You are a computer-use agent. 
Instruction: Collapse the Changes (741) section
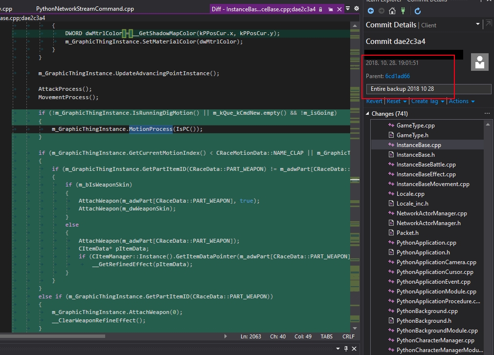tap(367, 113)
